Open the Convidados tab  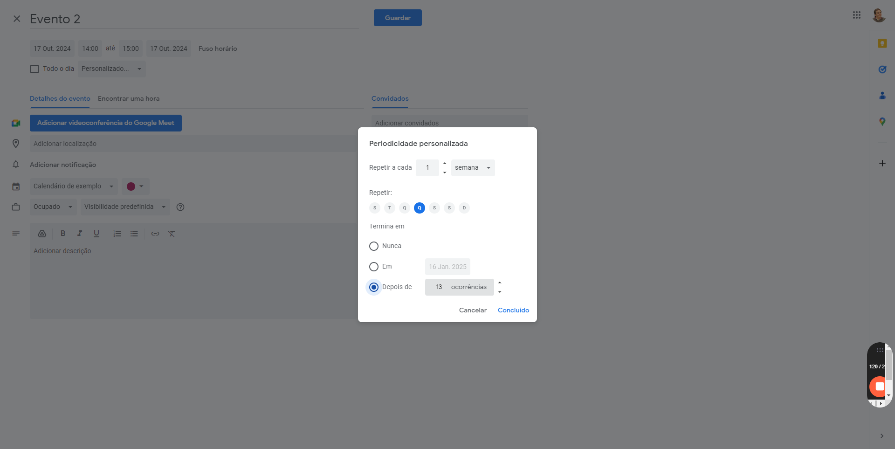click(390, 99)
